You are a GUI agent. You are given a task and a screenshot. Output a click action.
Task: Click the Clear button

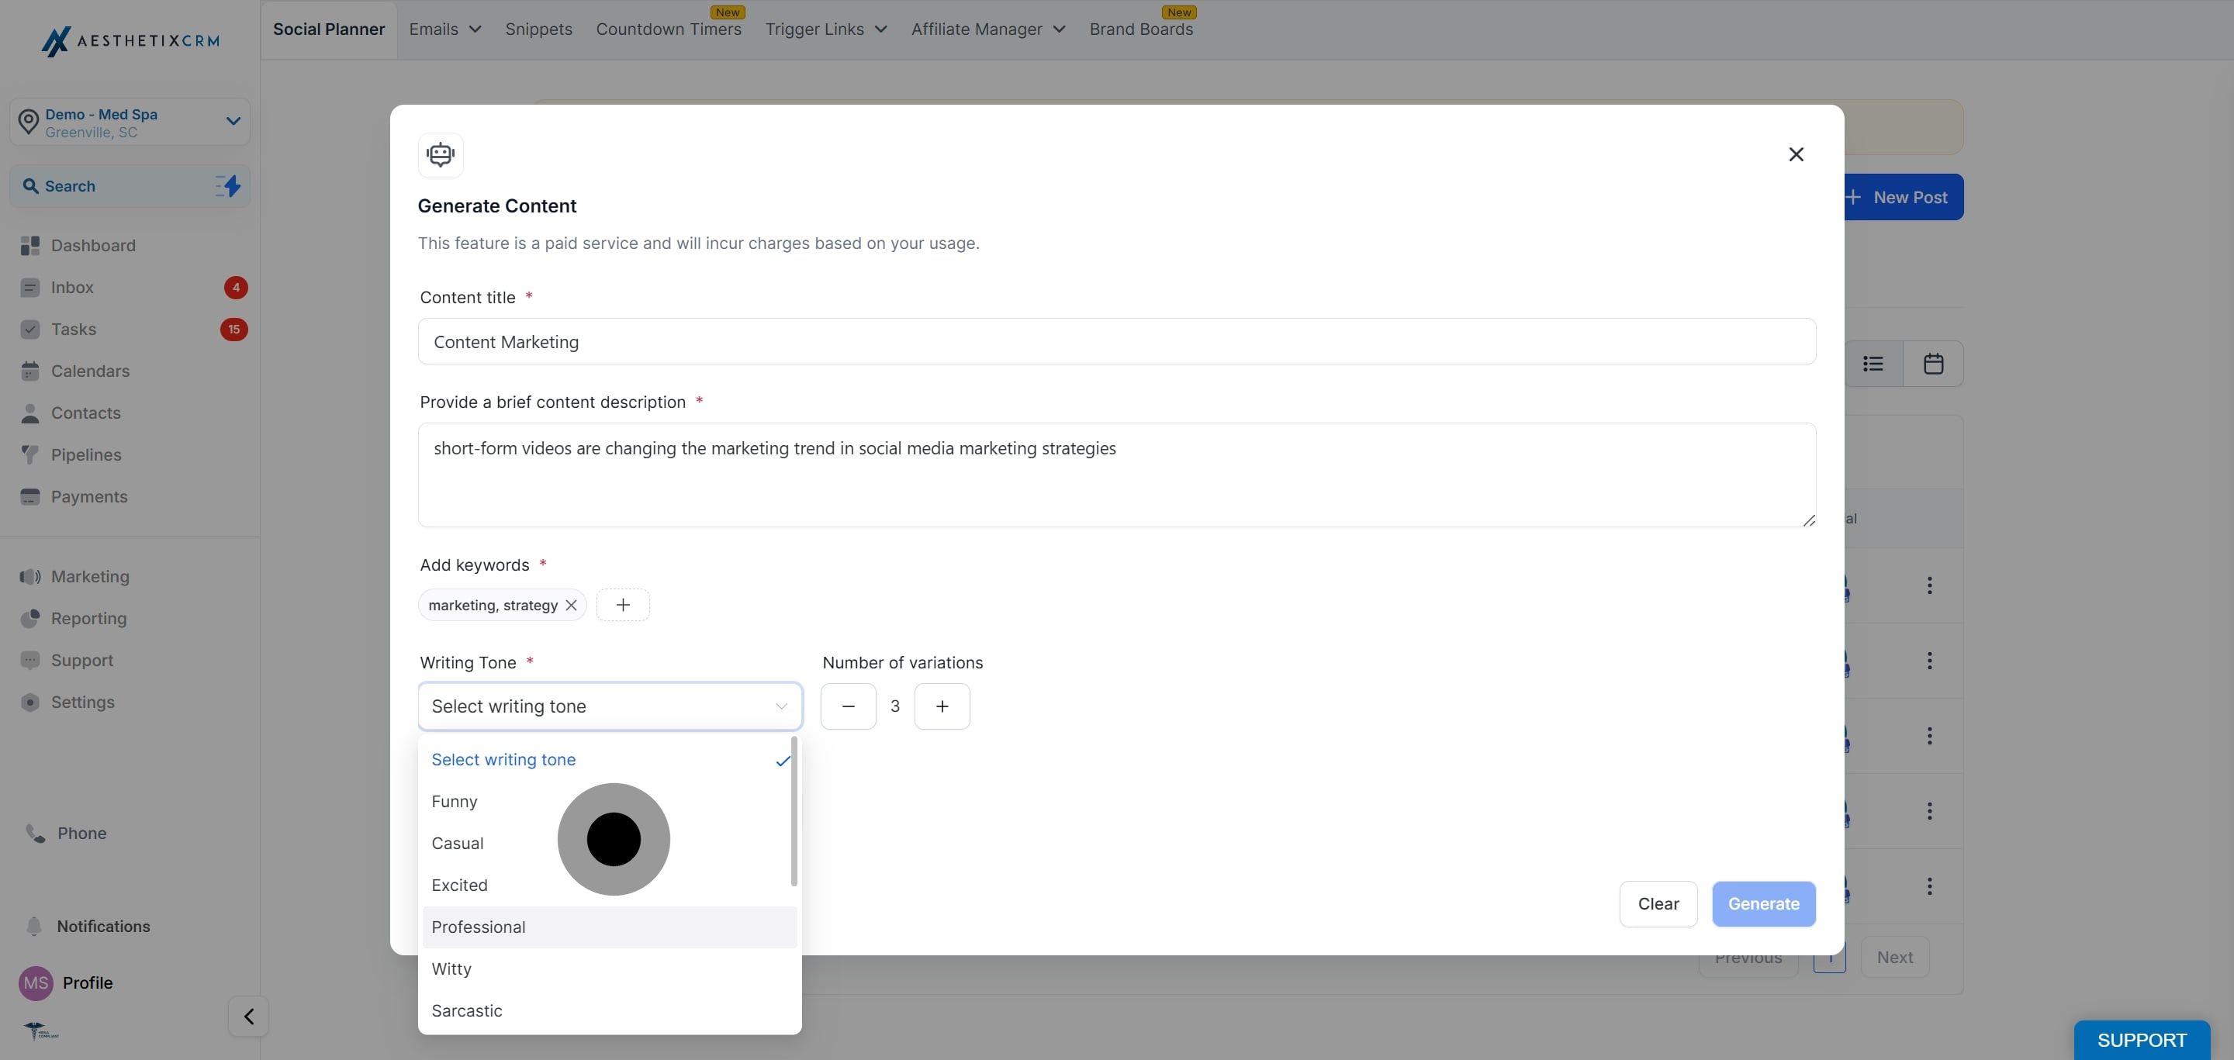pos(1658,904)
